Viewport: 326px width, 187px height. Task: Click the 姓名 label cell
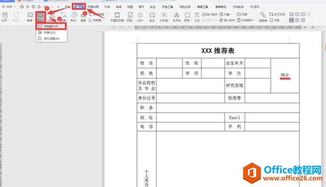click(147, 63)
